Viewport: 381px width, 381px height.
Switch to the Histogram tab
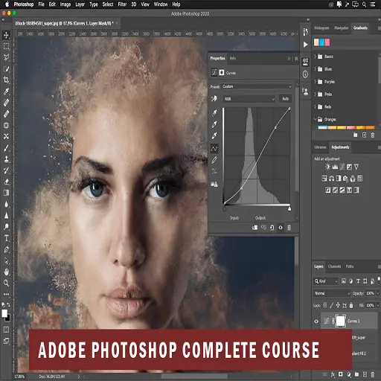pos(321,28)
